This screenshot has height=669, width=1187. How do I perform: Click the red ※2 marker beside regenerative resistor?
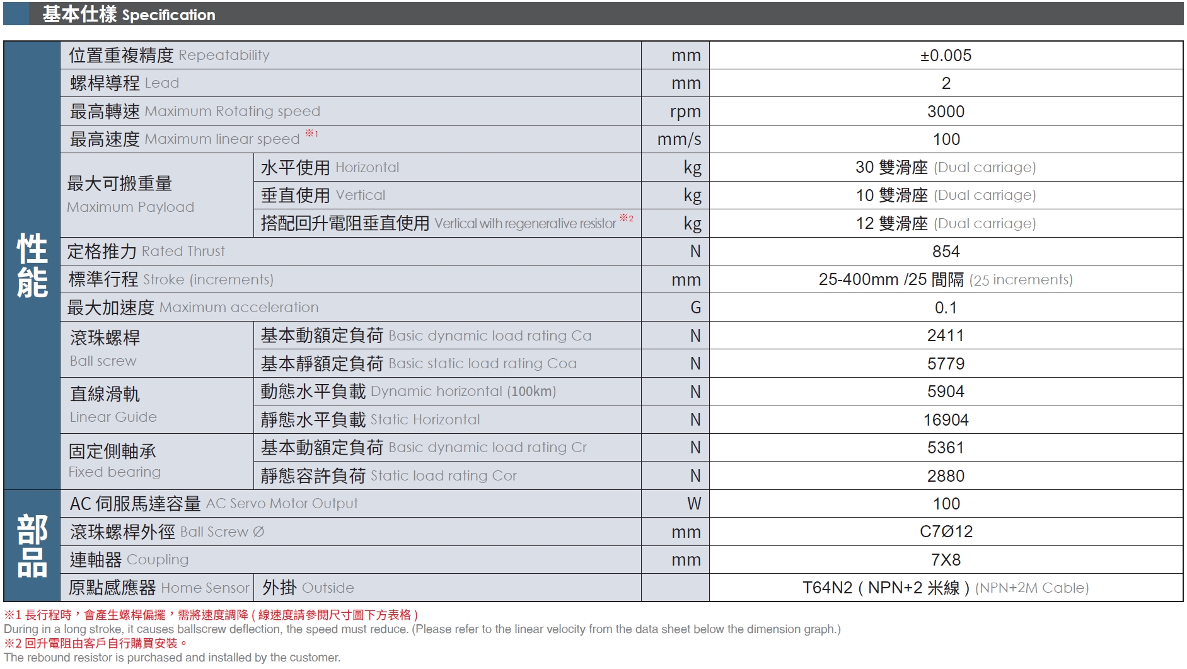tap(626, 218)
